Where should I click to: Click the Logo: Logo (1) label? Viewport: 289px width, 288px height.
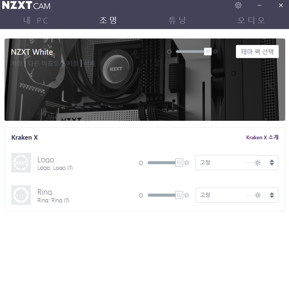point(55,168)
